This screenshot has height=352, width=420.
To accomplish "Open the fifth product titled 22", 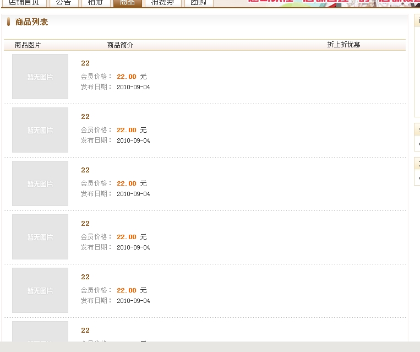I will [85, 277].
